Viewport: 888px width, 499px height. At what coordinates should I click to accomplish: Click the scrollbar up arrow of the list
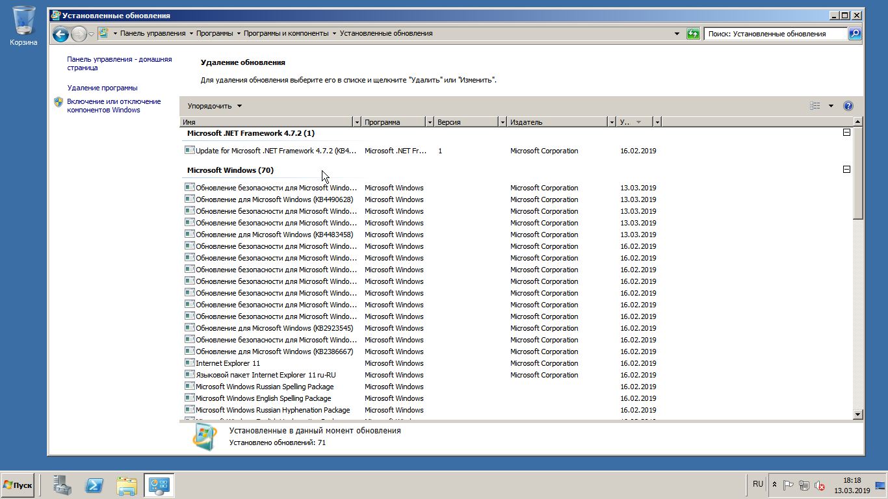[x=857, y=122]
